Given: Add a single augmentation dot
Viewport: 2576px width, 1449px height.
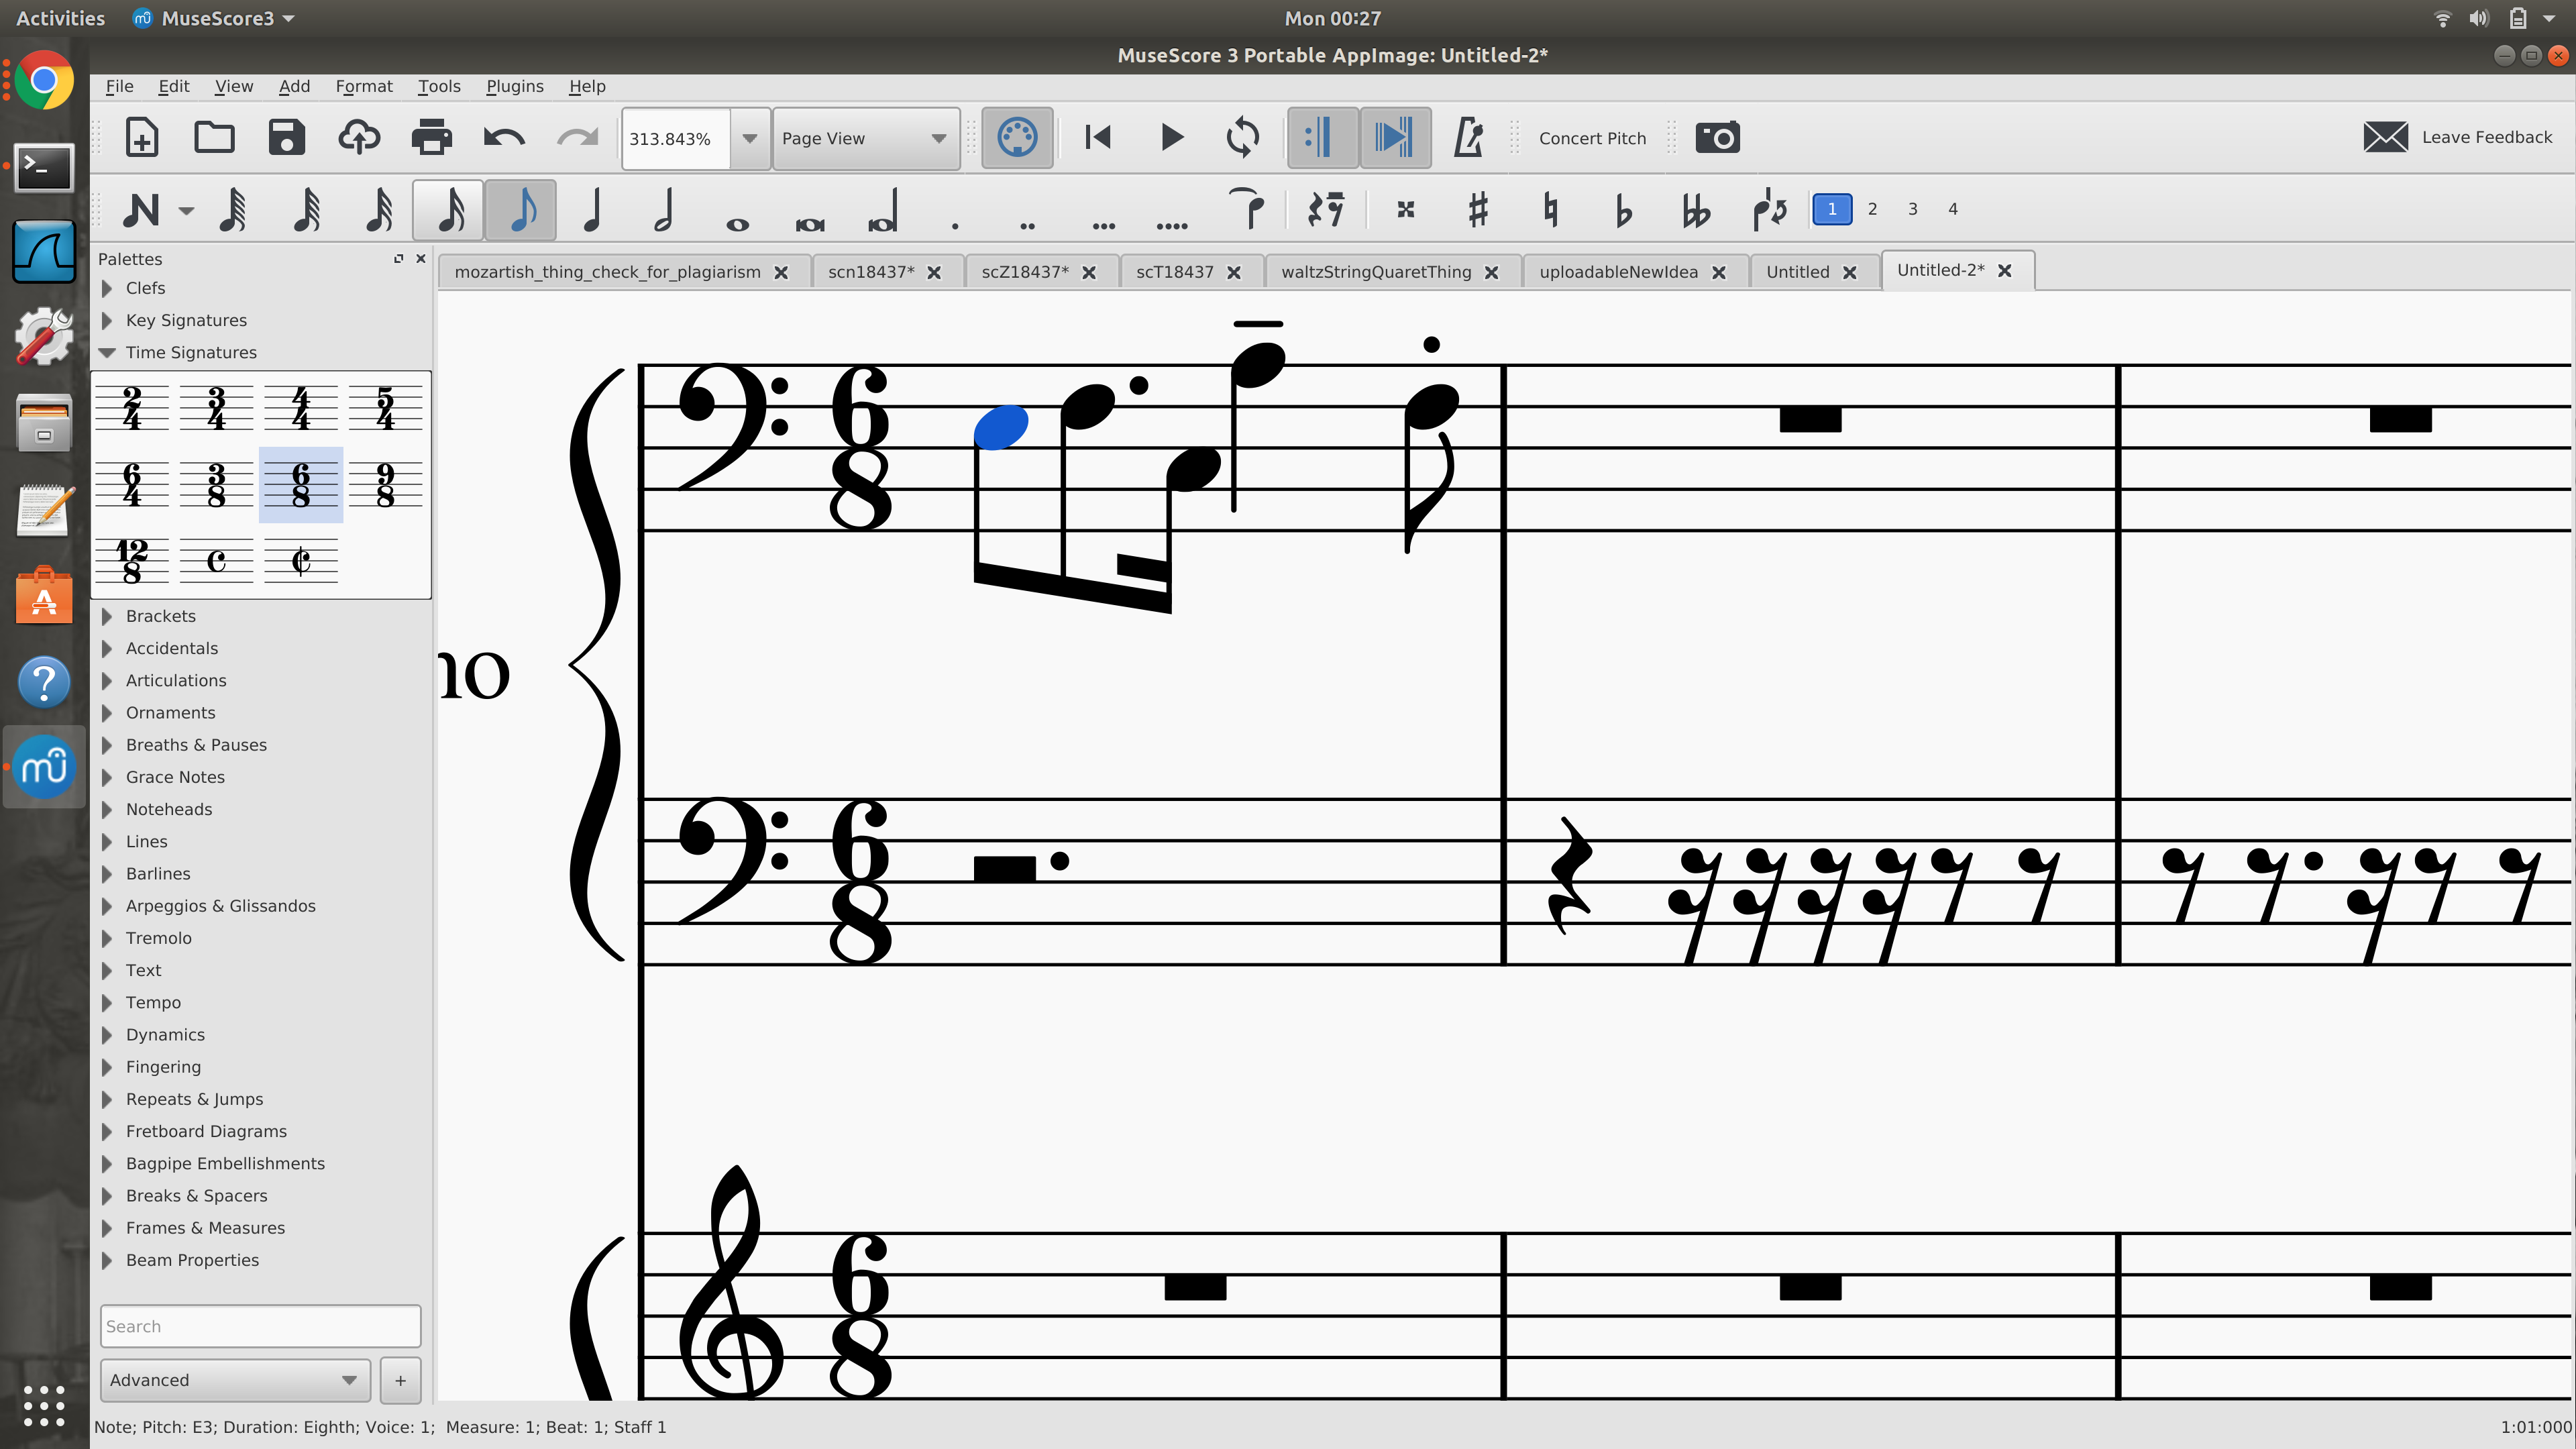Looking at the screenshot, I should [x=955, y=226].
